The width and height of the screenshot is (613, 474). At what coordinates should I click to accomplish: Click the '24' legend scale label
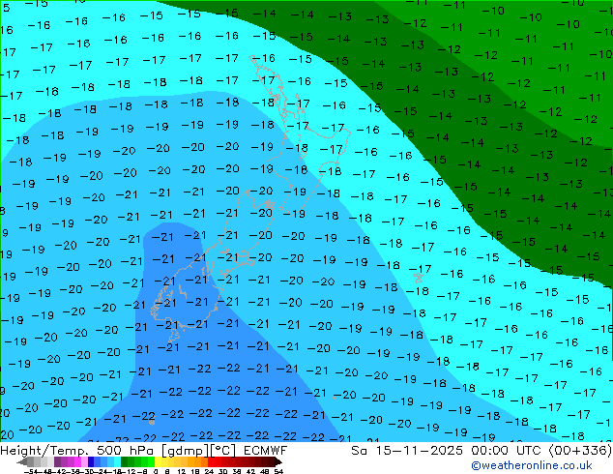click(209, 472)
